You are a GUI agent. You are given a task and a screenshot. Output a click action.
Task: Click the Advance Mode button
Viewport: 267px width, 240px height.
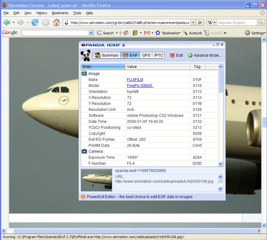(205, 55)
